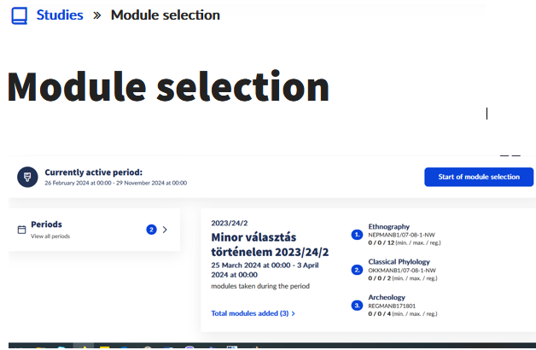
Task: Open the View all periods link
Action: pyautogui.click(x=50, y=236)
